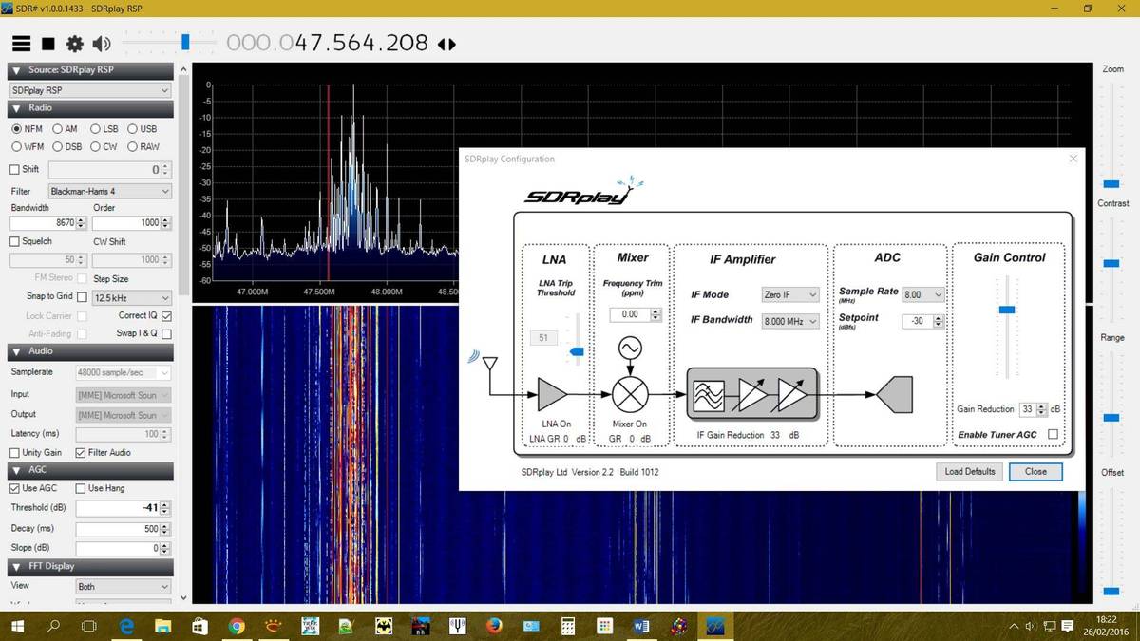Screen dimensions: 1140x641
Task: Open the configuration gear icon
Action: pos(75,44)
